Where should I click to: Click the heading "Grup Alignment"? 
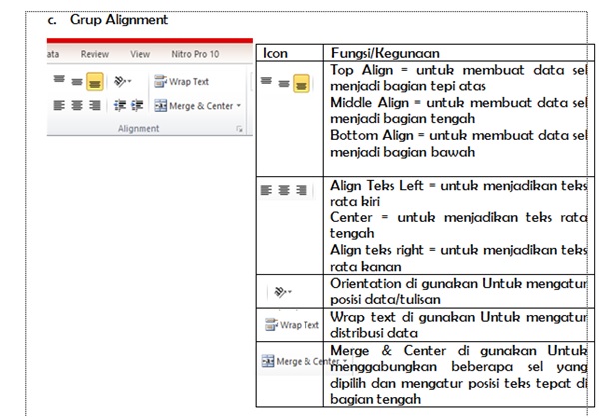(119, 19)
